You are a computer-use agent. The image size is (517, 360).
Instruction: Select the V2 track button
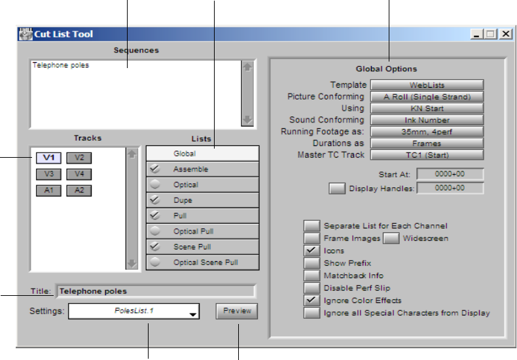(79, 158)
